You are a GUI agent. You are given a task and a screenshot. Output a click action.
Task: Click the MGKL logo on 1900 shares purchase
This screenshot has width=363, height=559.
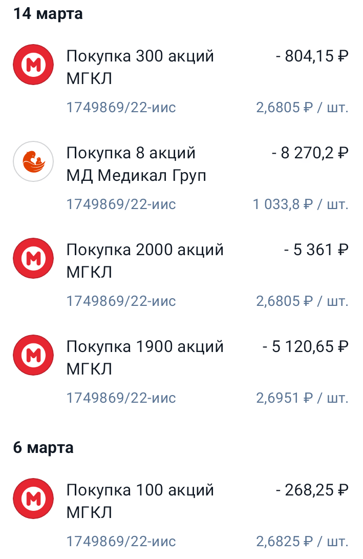tap(33, 355)
